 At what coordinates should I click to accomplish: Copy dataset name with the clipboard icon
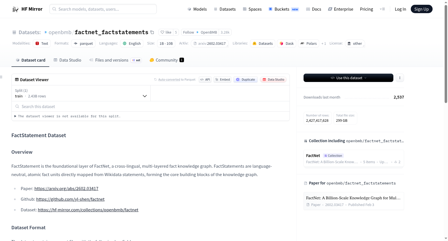pyautogui.click(x=152, y=32)
